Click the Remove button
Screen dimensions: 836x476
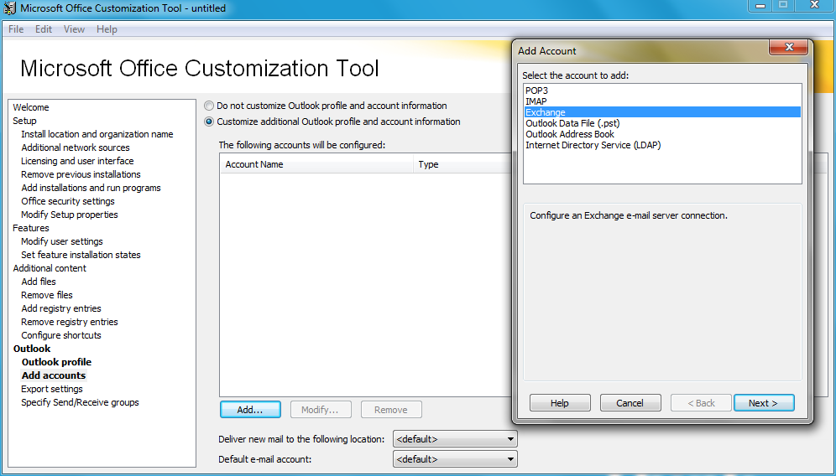[x=391, y=410]
